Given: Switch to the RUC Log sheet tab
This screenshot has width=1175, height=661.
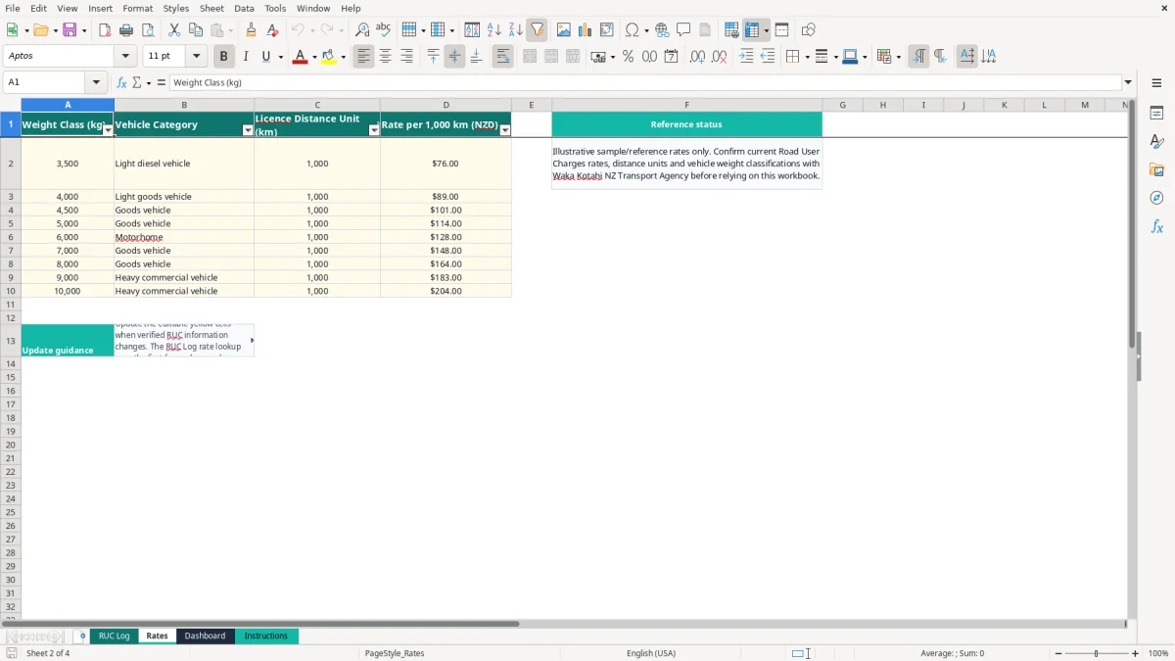Looking at the screenshot, I should coord(114,636).
